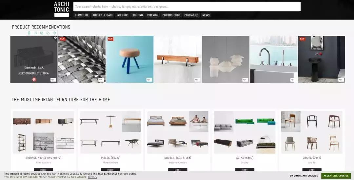The height and width of the screenshot is (180, 354).
Task: Accept all cookies
Action: (x=336, y=176)
